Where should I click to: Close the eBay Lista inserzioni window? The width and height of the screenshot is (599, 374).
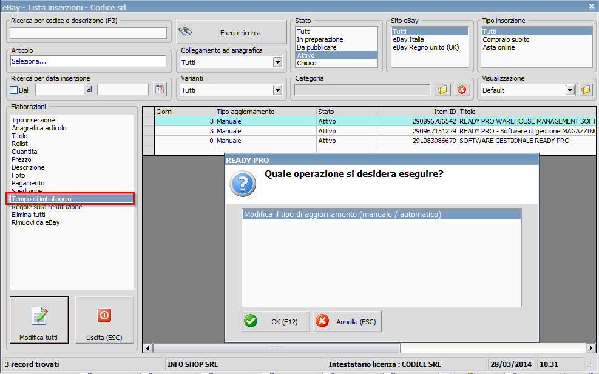591,7
